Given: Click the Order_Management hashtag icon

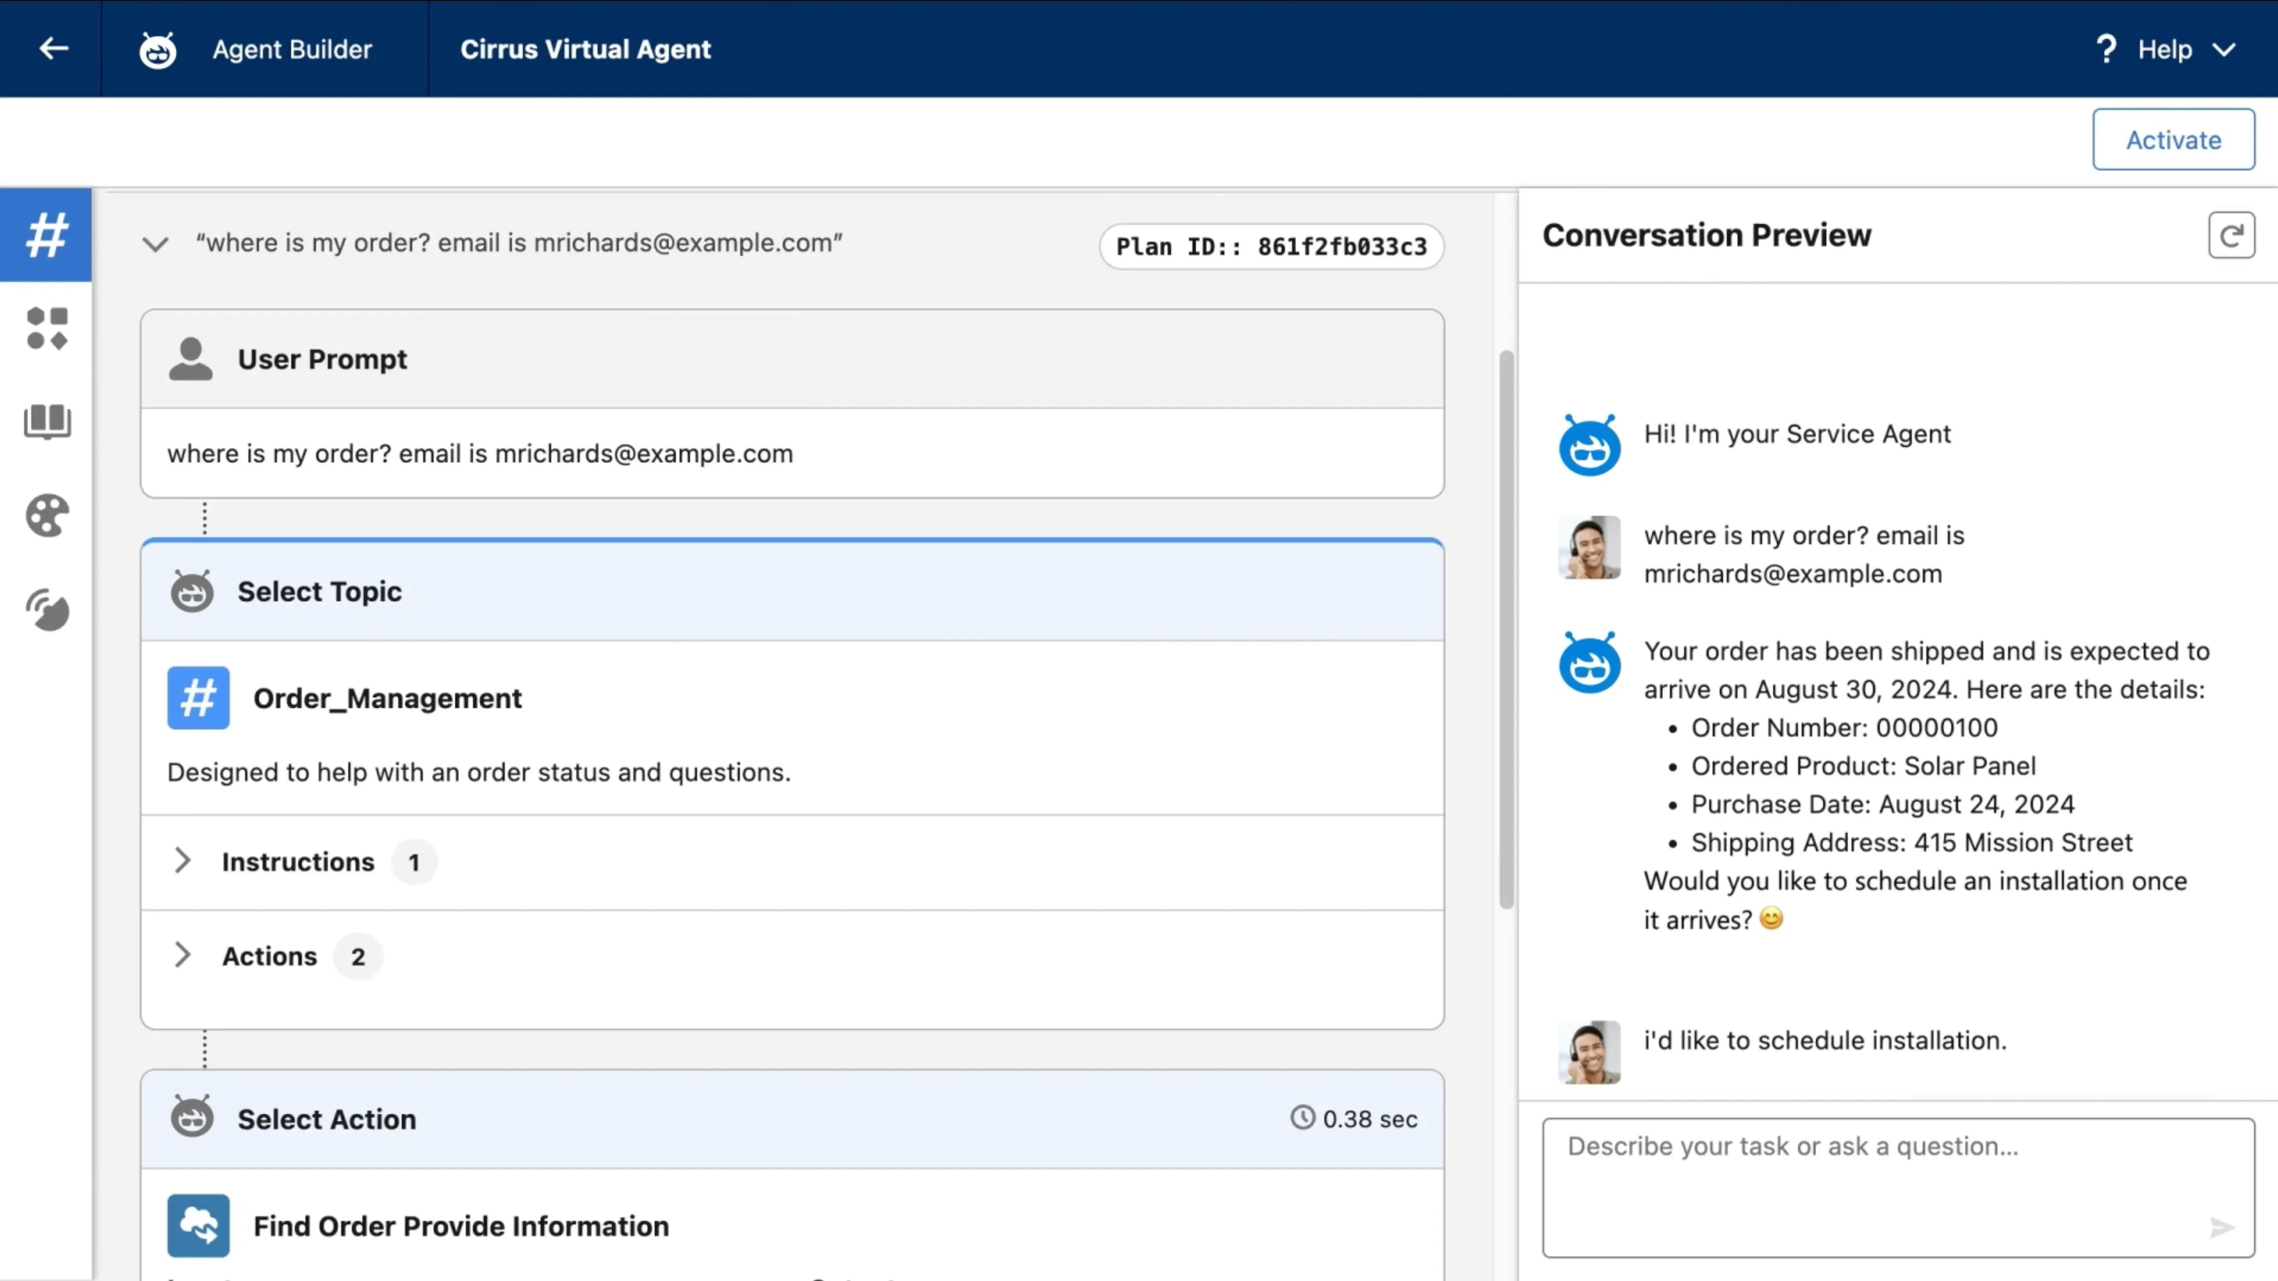Looking at the screenshot, I should click(197, 697).
